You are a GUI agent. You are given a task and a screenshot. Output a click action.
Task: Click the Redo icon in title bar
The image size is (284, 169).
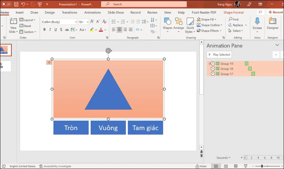point(32,4)
